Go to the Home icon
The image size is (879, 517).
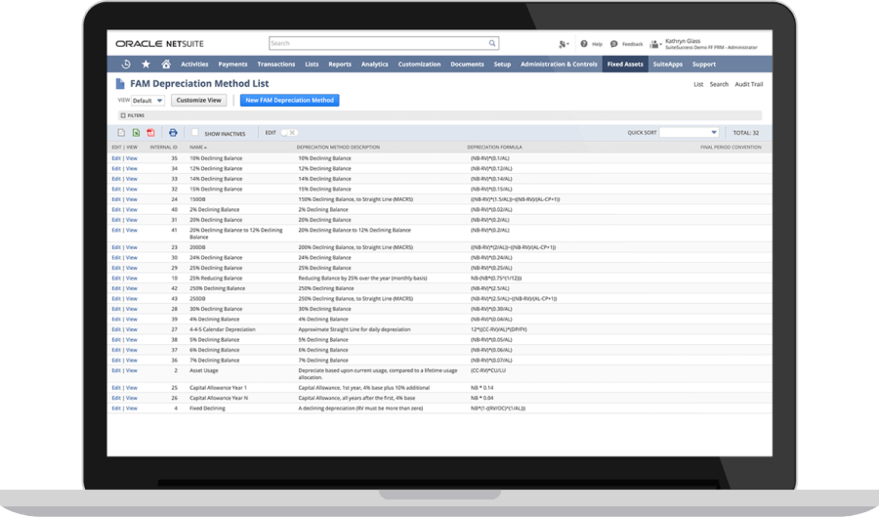(166, 64)
